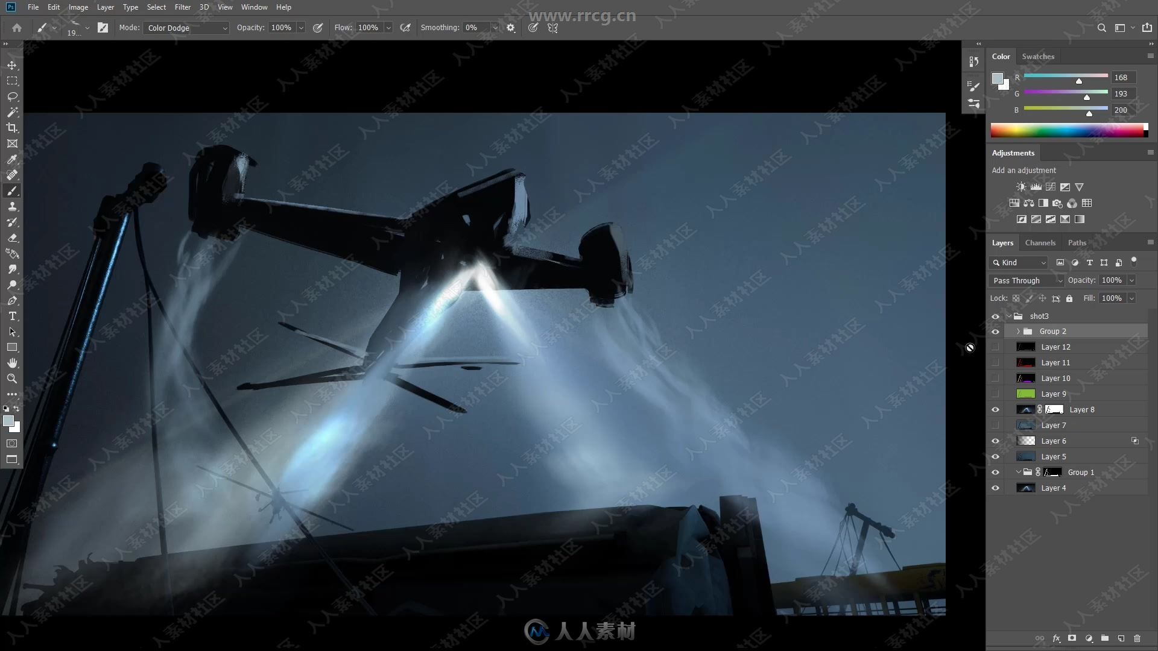Create a new layer
Screen dimensions: 1158x651
point(1121,638)
